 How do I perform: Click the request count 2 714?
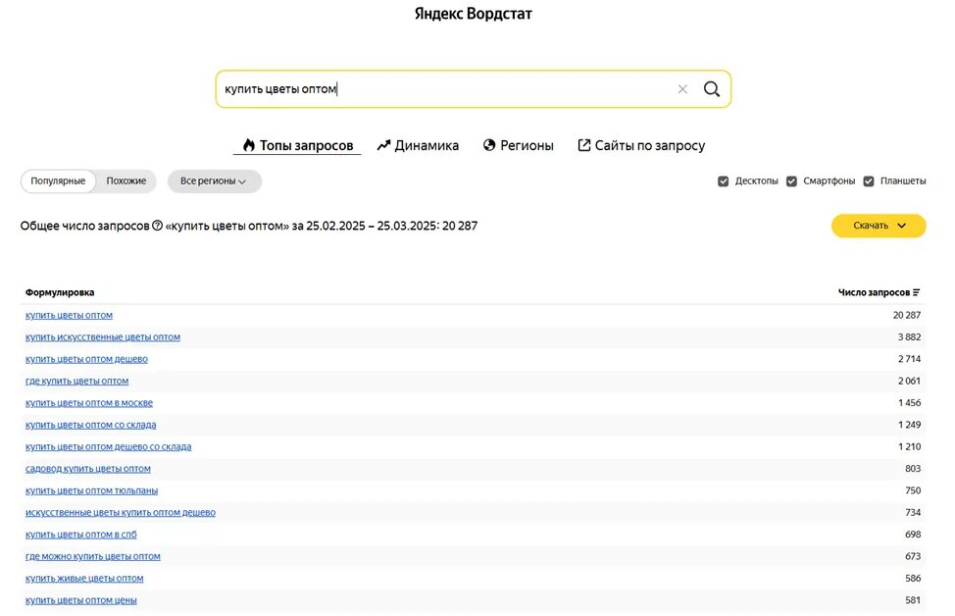pyautogui.click(x=909, y=359)
